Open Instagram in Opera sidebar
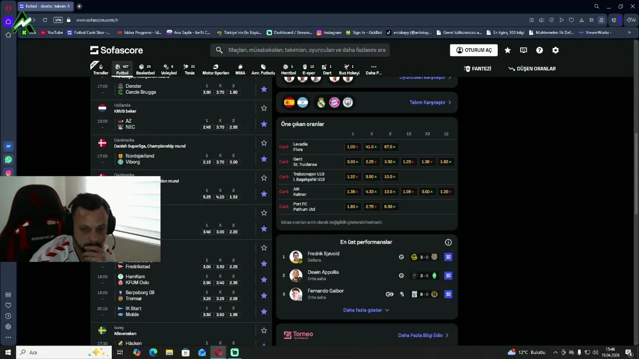639x359 pixels. pos(8,173)
